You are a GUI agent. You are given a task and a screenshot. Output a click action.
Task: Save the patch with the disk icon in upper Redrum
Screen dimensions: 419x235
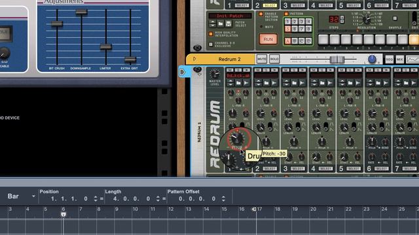point(228,24)
